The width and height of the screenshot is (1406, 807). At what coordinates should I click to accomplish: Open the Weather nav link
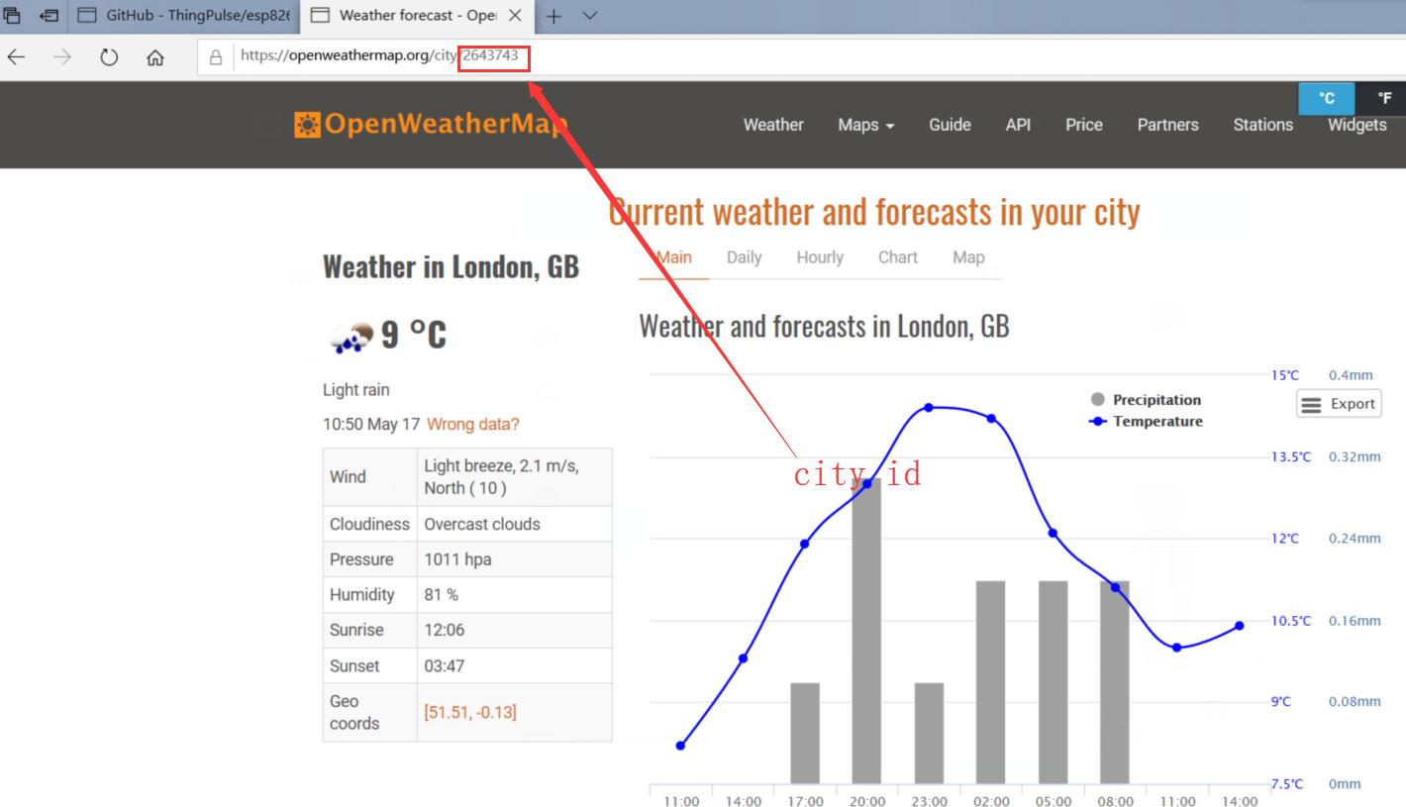(773, 125)
